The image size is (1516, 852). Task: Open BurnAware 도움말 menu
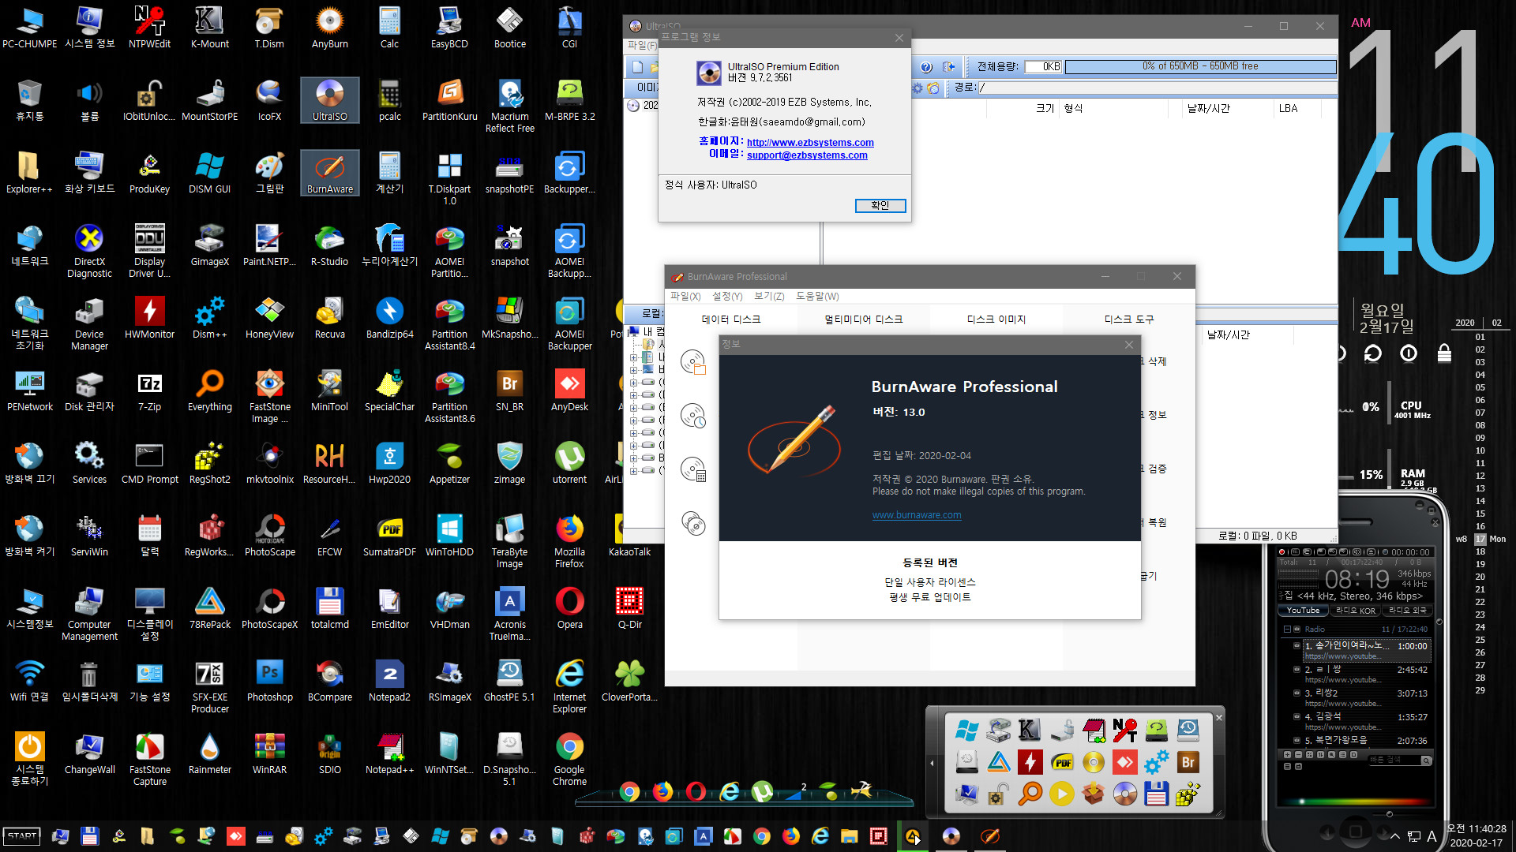tap(817, 297)
